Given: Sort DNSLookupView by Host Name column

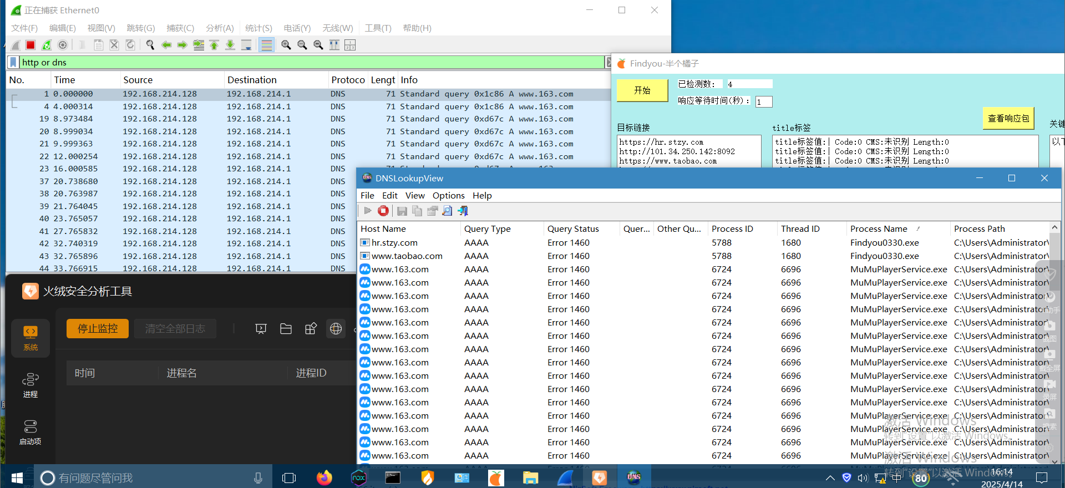Looking at the screenshot, I should (409, 228).
